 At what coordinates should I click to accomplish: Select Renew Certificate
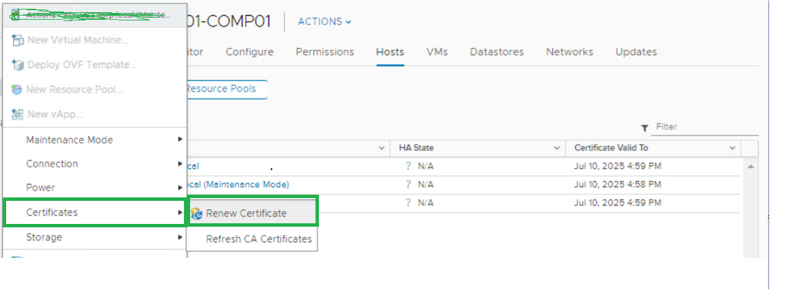(x=252, y=213)
